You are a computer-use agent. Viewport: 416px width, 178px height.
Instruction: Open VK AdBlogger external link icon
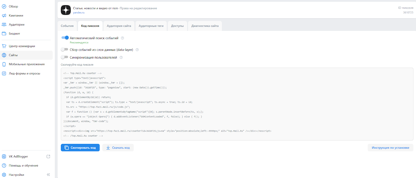[x=48, y=156]
